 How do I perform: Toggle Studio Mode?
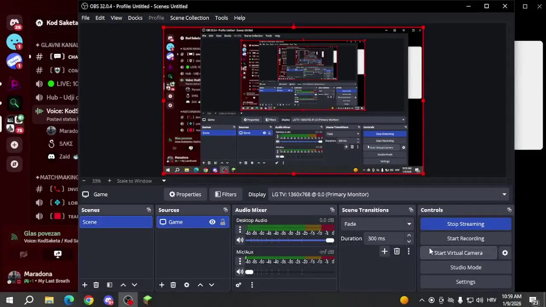pyautogui.click(x=465, y=267)
